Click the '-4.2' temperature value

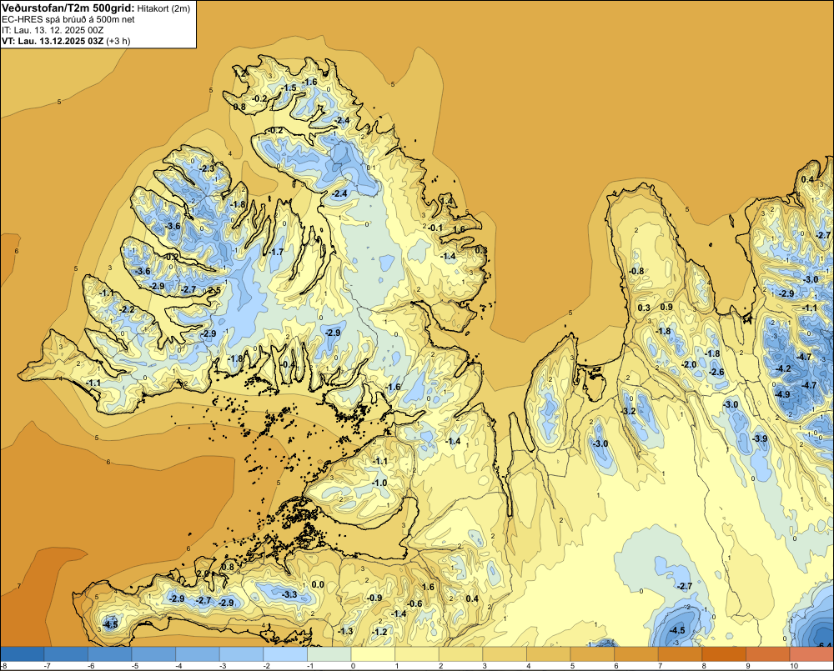[x=783, y=368]
